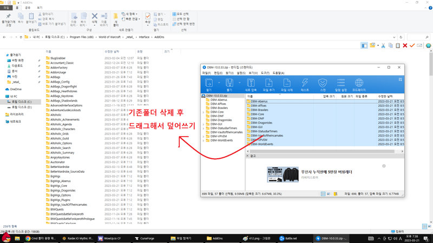Click the 붙여넣기 (Paste) clipboard icon in Explorer ribbon

(31, 16)
